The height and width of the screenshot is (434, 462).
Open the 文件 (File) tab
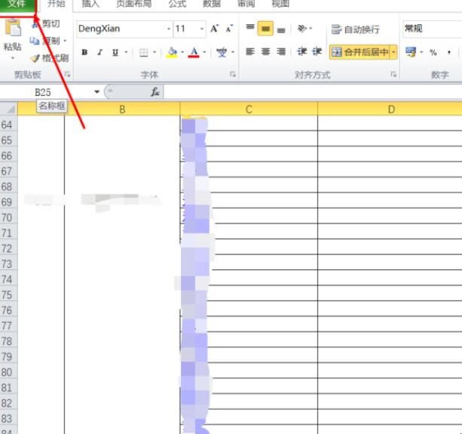[17, 4]
